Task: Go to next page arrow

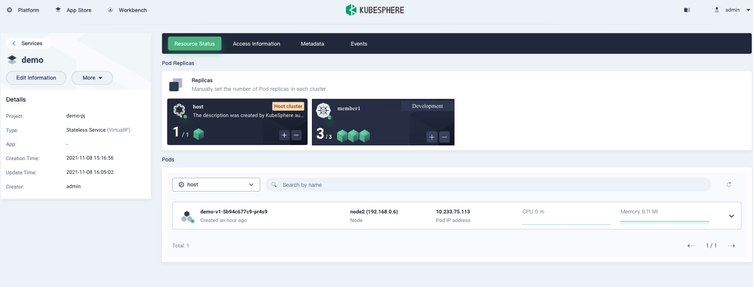Action: (731, 246)
